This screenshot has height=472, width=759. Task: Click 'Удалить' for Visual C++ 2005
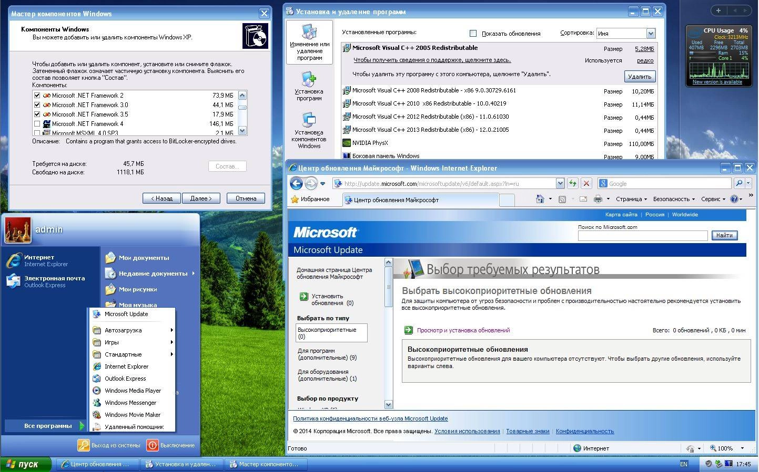point(640,77)
